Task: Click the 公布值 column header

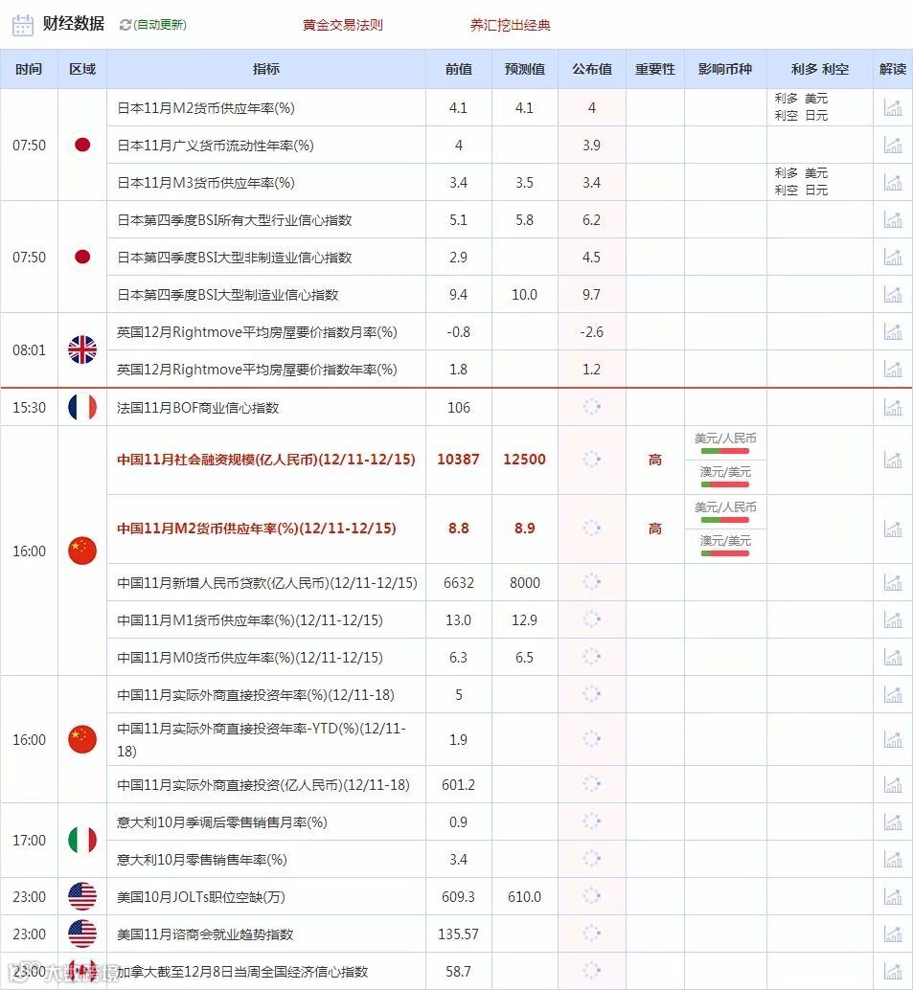Action: tap(592, 69)
